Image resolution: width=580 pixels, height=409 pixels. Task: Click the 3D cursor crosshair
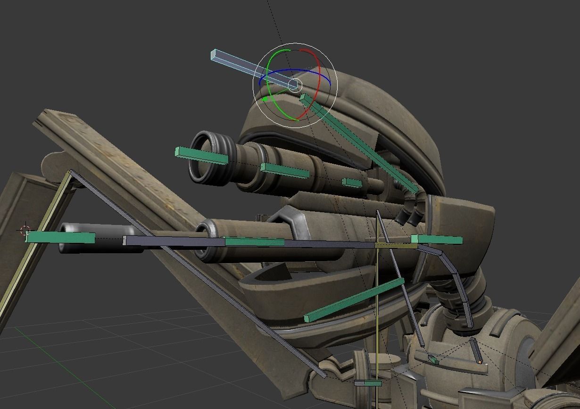[25, 231]
